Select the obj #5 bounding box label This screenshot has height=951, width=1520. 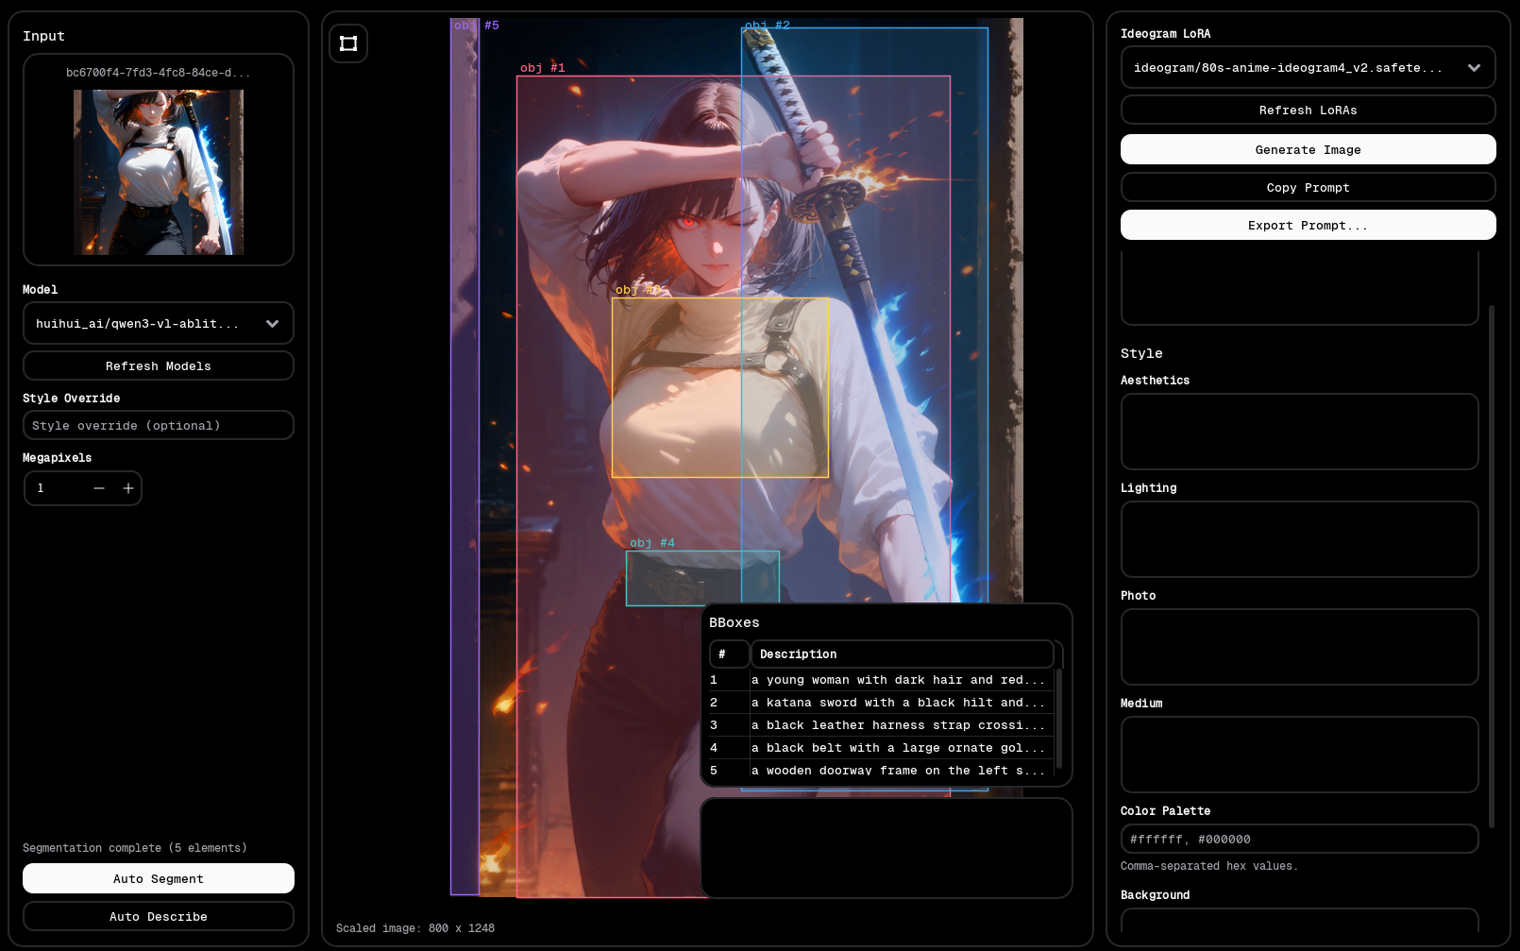477,25
